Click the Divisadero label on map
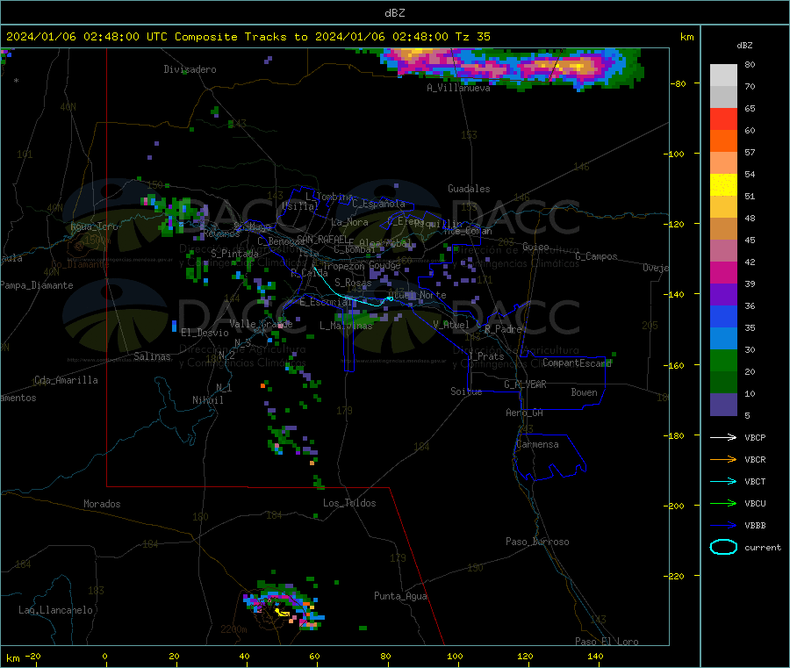790x668 pixels. [190, 69]
